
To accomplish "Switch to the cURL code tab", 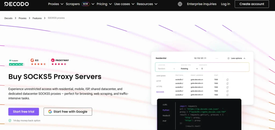I will coord(165,105).
